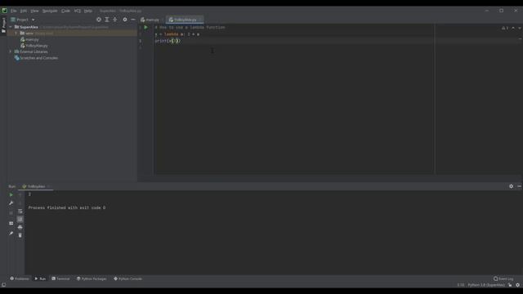Click the lock read-only status icon
This screenshot has height=294, width=523.
510,285
